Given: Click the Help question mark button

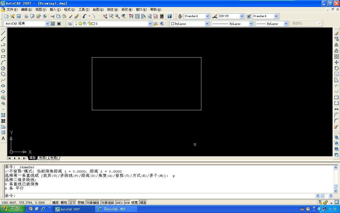Looking at the screenshot, I should point(169,16).
